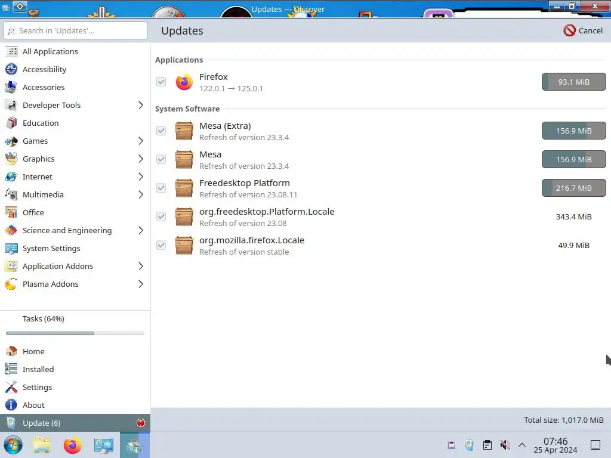Go to the Home page label
The width and height of the screenshot is (611, 458).
pyautogui.click(x=33, y=351)
